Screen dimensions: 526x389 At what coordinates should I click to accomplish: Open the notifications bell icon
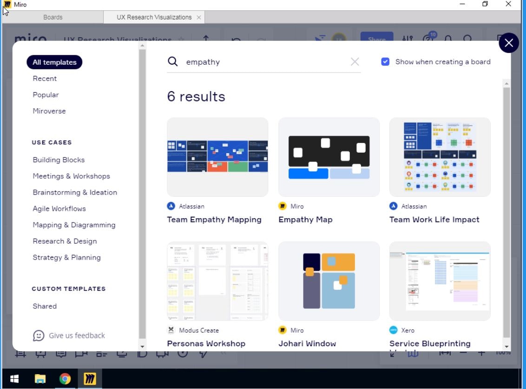point(448,38)
